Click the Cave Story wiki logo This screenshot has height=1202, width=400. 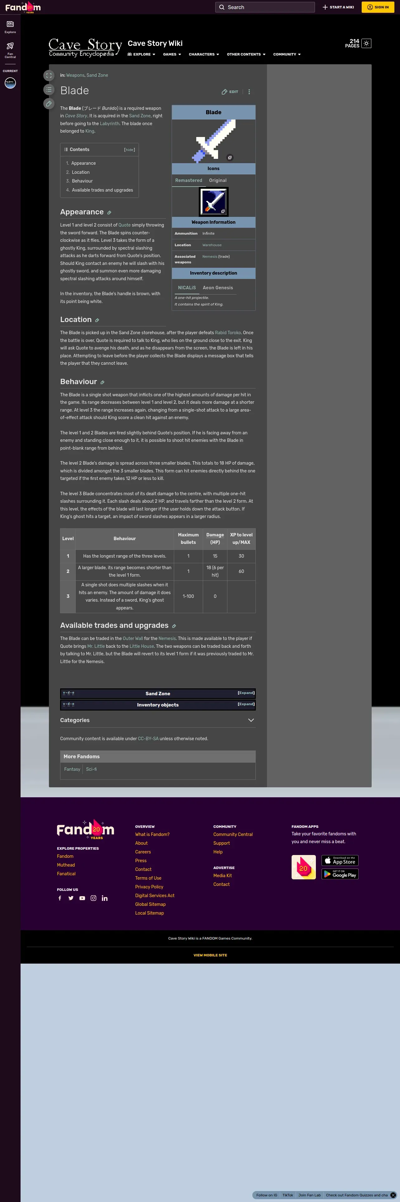(x=86, y=48)
